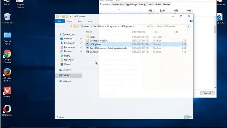This screenshot has width=227, height=128.
Task: Switch to Task Manager Details tab
Action: 157,5
